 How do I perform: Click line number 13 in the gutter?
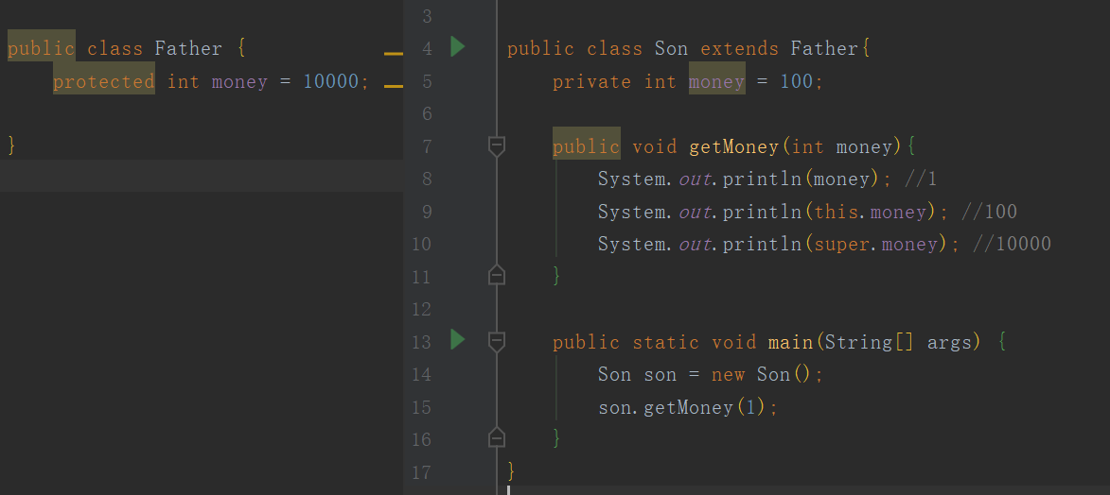point(421,342)
